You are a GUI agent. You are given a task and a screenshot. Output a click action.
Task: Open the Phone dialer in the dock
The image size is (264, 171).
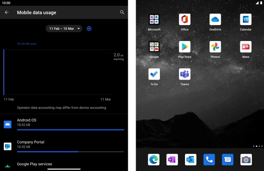point(209,159)
